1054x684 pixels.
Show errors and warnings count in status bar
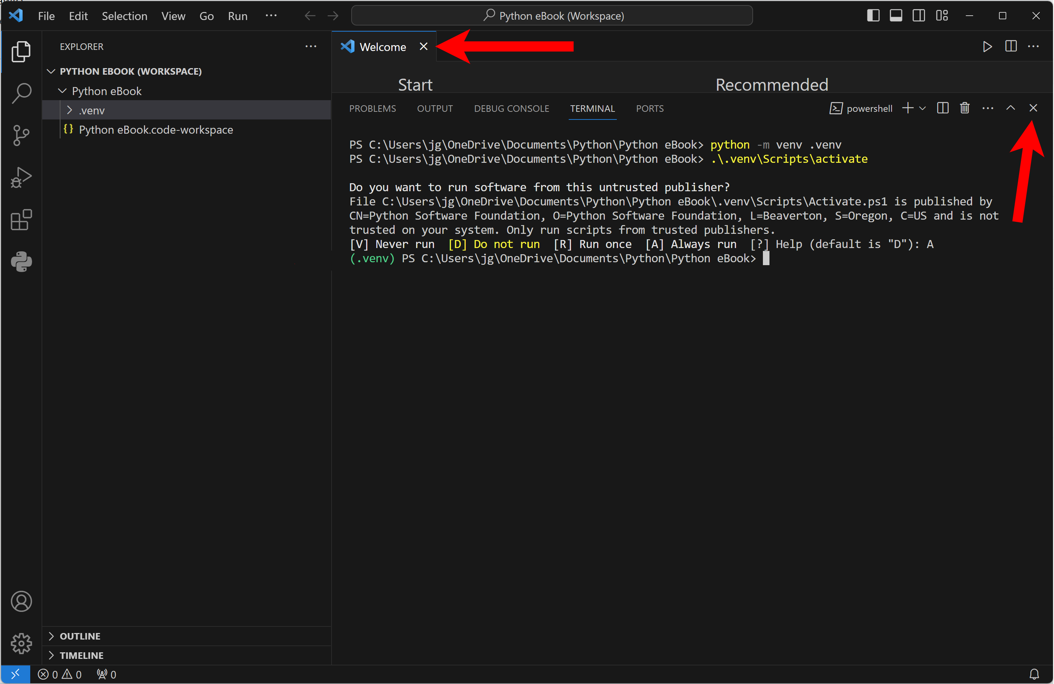[60, 674]
